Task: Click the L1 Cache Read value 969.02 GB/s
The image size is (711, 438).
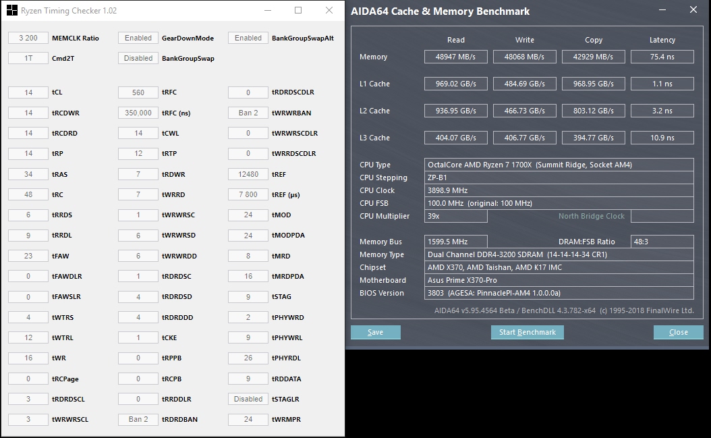Action: point(456,84)
